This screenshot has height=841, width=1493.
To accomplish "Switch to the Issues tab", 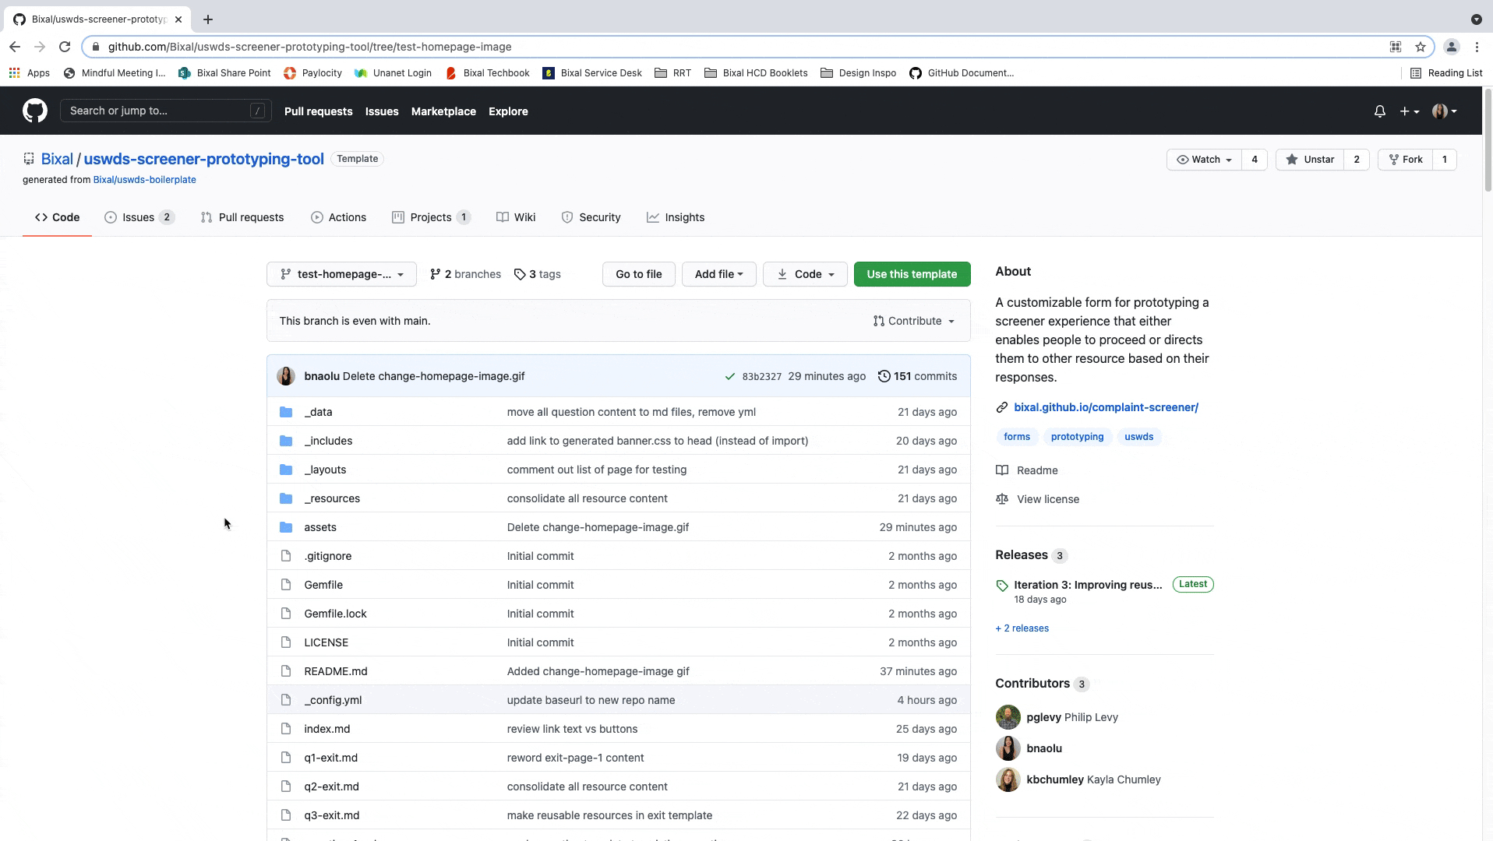I will pyautogui.click(x=139, y=217).
